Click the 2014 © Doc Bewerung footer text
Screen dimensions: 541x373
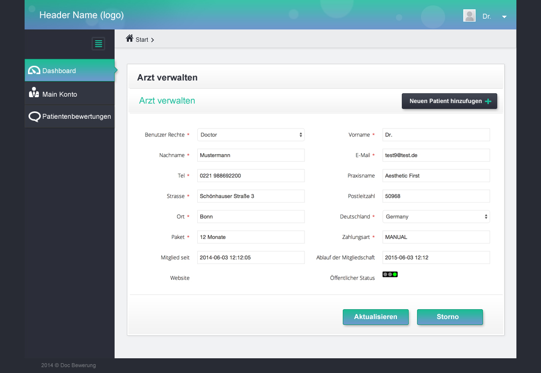pyautogui.click(x=69, y=366)
